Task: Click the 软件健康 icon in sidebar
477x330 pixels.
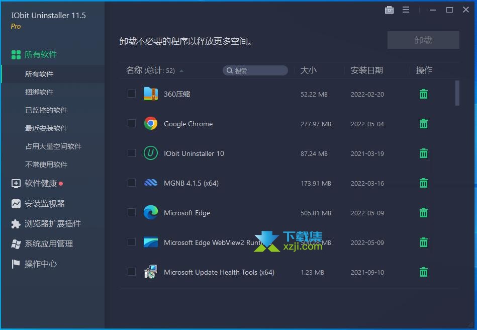Action: pos(16,183)
